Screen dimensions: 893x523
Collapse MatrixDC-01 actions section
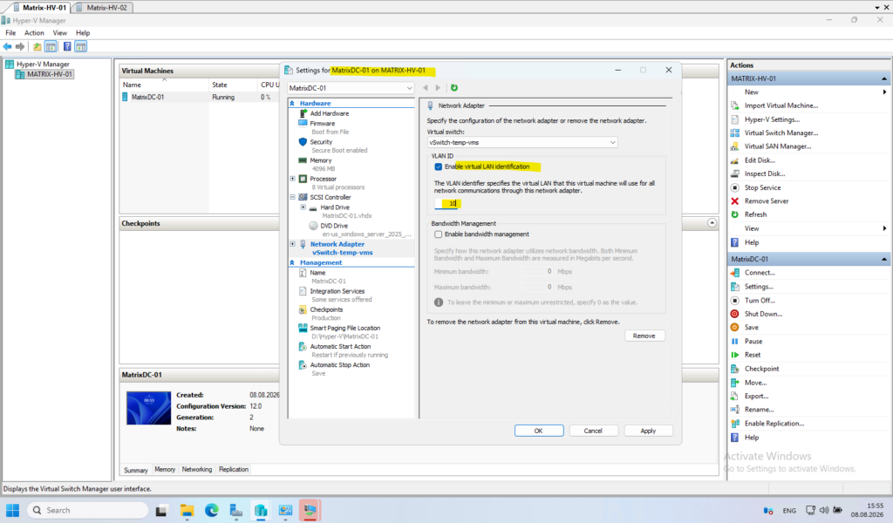pyautogui.click(x=884, y=259)
